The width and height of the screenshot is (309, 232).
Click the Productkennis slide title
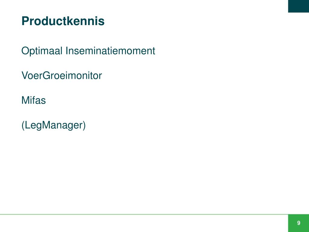tap(63, 21)
